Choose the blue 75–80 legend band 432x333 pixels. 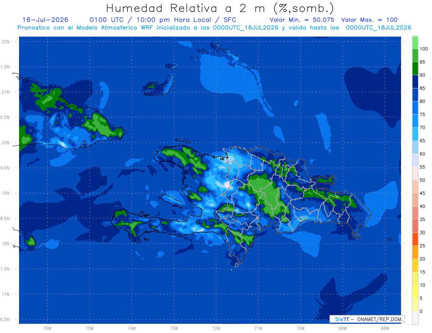click(x=415, y=108)
